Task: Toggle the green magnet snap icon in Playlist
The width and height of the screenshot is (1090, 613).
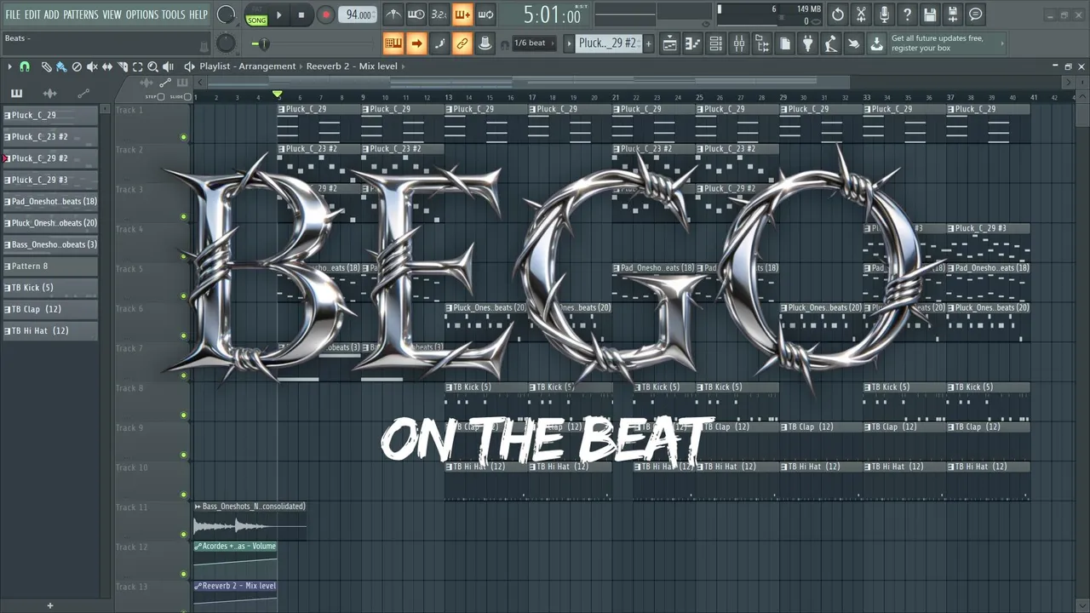Action: [x=25, y=66]
